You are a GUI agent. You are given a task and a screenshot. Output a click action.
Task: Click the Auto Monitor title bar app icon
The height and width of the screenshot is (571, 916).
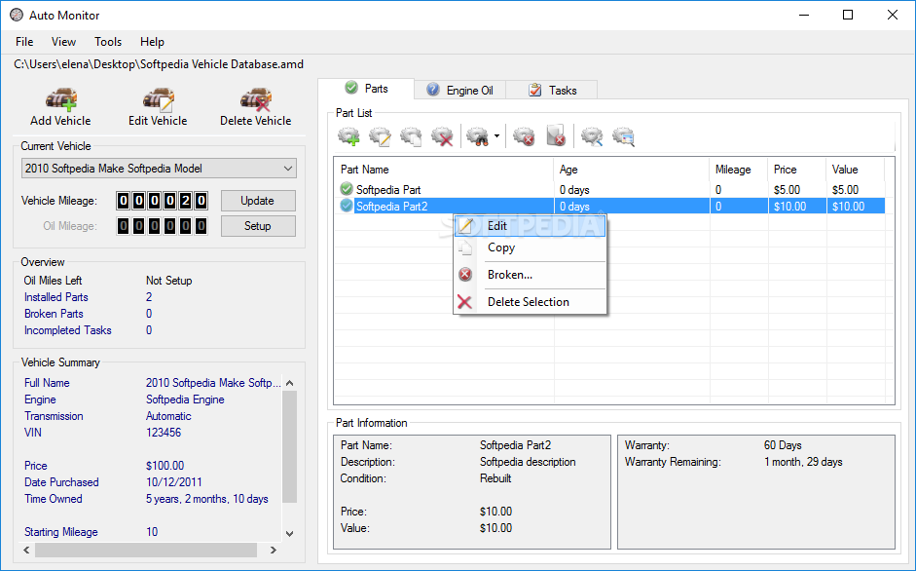point(17,16)
